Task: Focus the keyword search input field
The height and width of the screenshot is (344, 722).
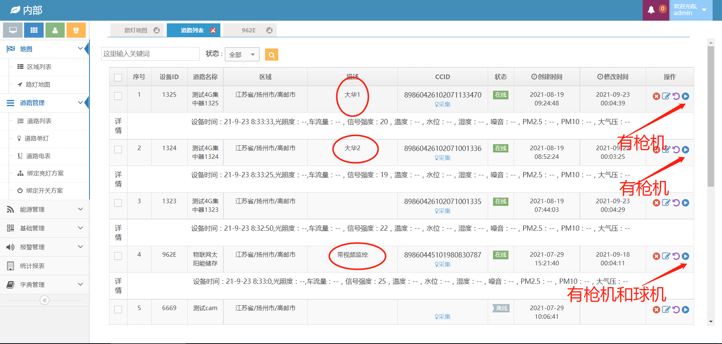Action: pyautogui.click(x=150, y=54)
